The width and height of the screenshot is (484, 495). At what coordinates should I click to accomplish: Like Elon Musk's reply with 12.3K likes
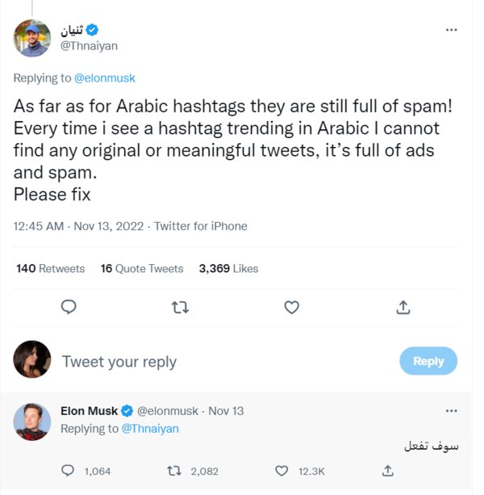282,471
